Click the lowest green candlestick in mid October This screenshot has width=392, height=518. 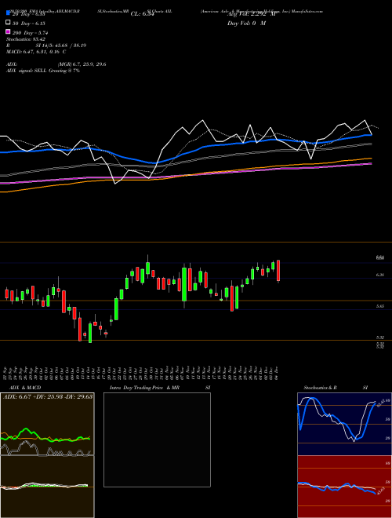coord(90,333)
